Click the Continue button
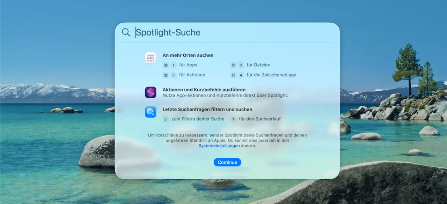Viewport: 447px width, 204px height. click(227, 162)
